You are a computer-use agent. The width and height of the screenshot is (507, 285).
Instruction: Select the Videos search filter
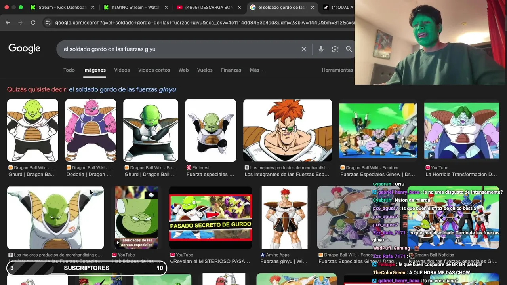click(x=122, y=70)
